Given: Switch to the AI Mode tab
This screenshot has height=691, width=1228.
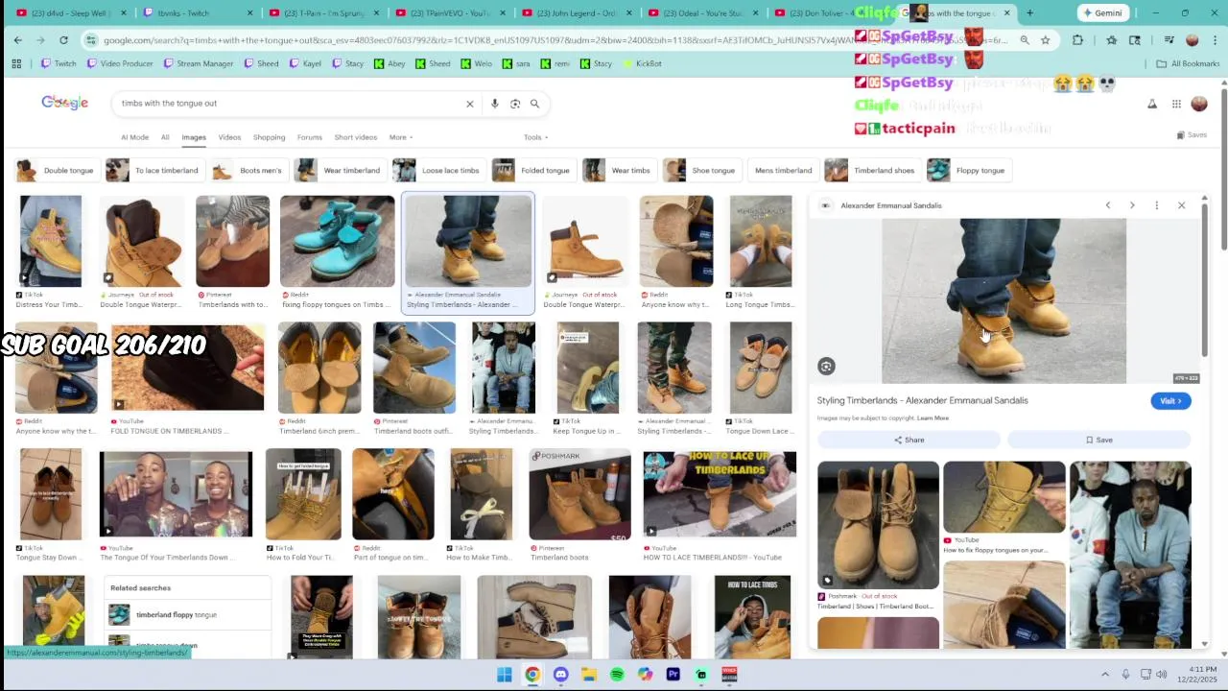Looking at the screenshot, I should [x=134, y=137].
